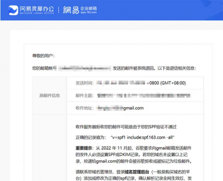Click the qiye.163.com text in header
This screenshot has width=223, height=181.
89,12
